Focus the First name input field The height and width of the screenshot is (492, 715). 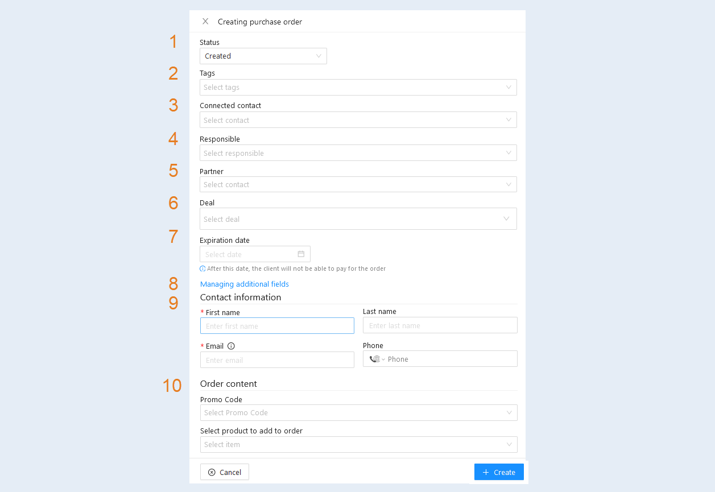pos(277,326)
